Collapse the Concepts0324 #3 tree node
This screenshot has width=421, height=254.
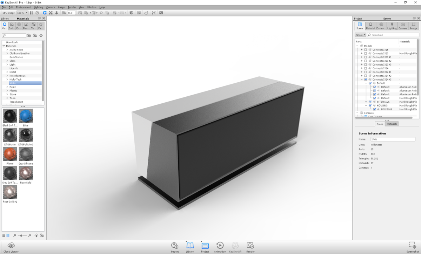pos(362,80)
